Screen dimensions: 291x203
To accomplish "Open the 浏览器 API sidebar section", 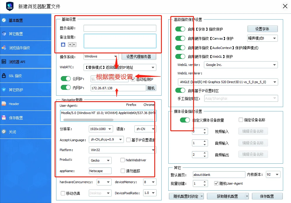I will tap(17, 62).
